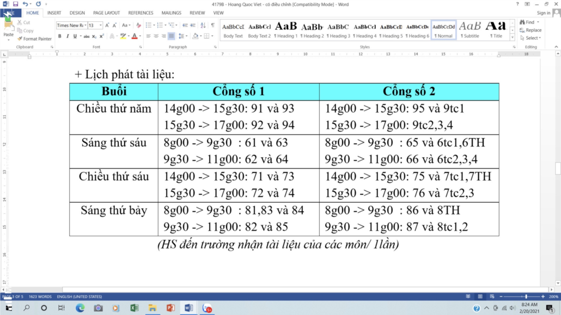The width and height of the screenshot is (561, 315).
Task: Open the References ribbon tab
Action: tap(141, 13)
